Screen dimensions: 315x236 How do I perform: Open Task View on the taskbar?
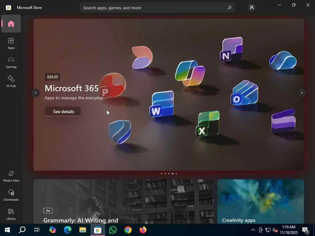click(x=37, y=230)
